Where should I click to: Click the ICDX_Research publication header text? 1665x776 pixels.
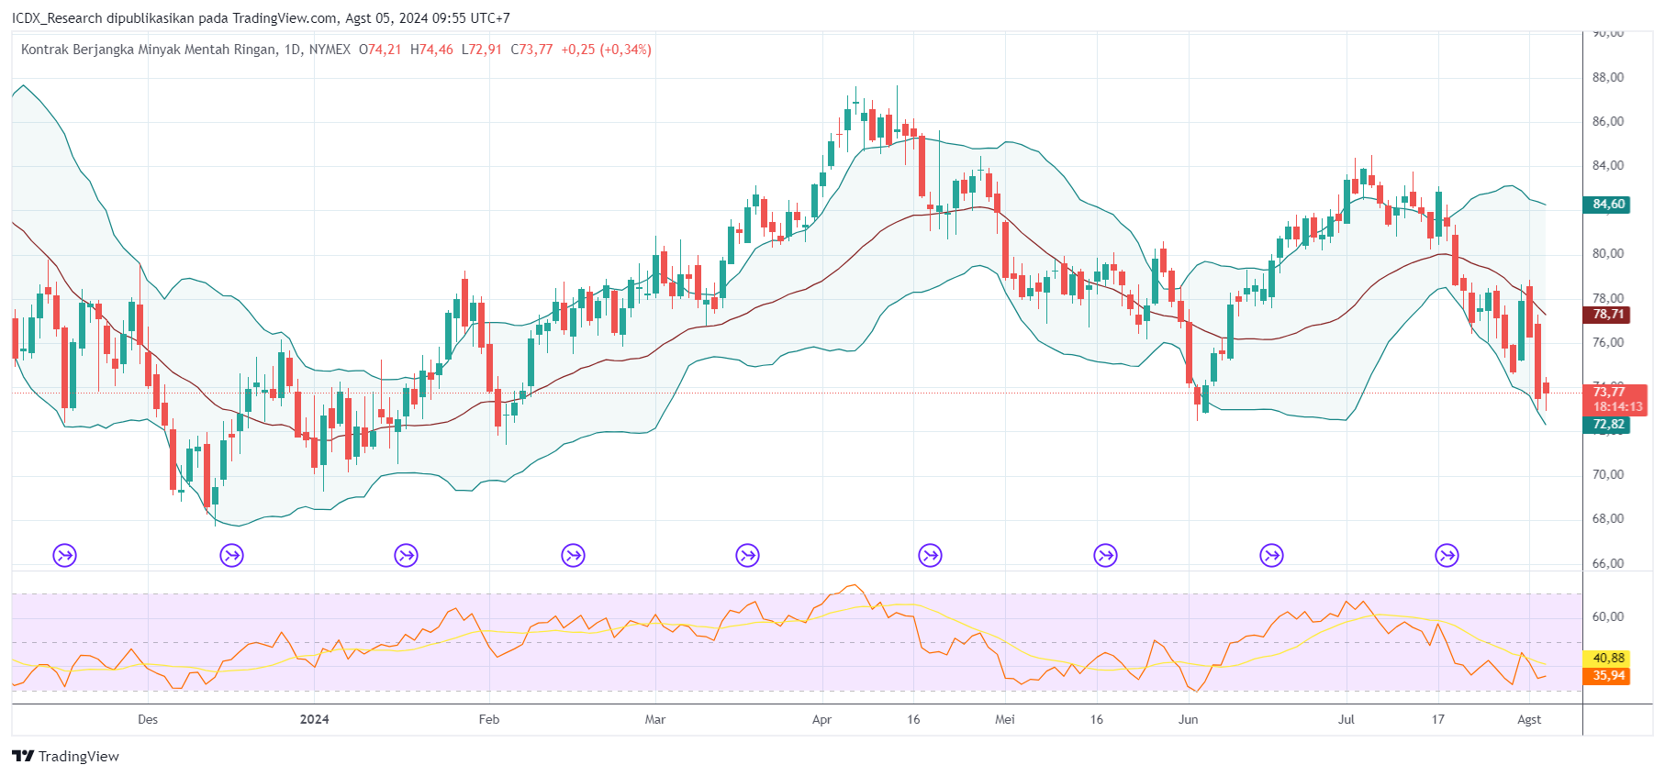261,18
